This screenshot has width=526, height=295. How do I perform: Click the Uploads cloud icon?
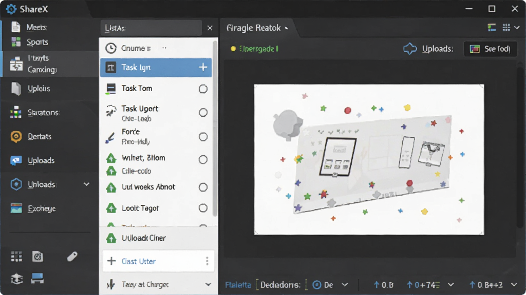pyautogui.click(x=410, y=49)
